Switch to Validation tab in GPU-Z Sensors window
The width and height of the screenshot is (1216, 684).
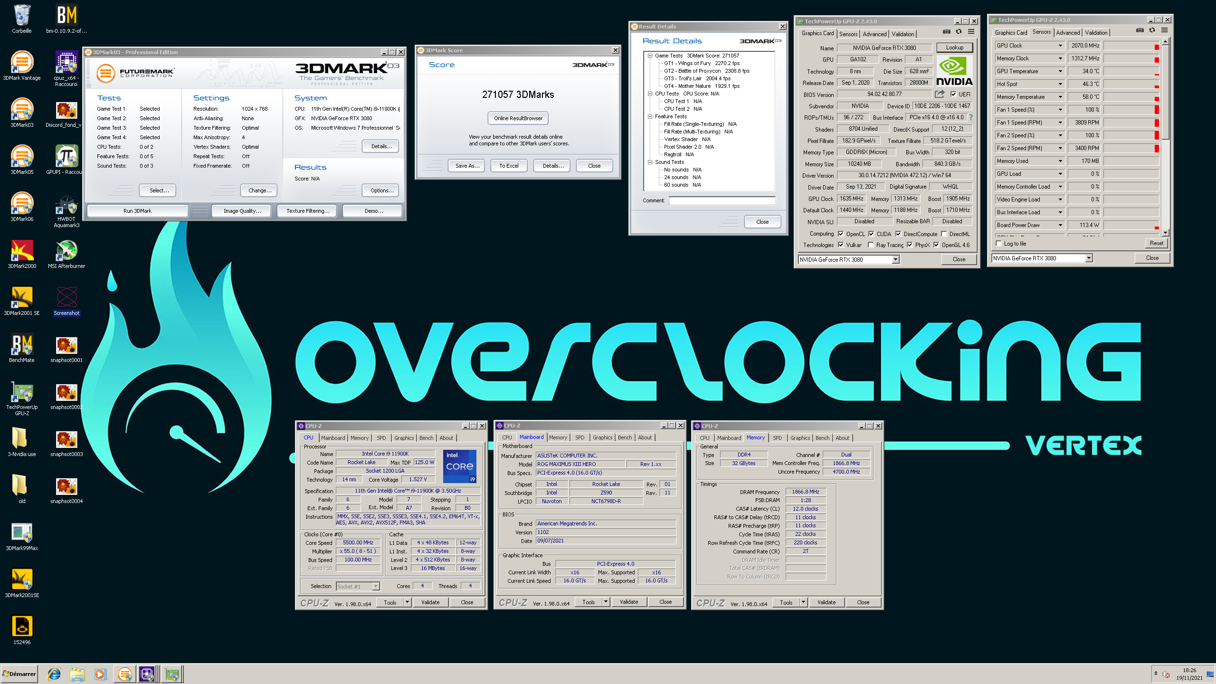[1096, 32]
